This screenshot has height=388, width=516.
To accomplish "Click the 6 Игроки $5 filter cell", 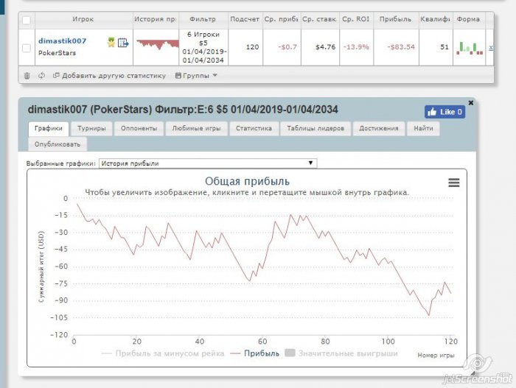I will point(203,47).
